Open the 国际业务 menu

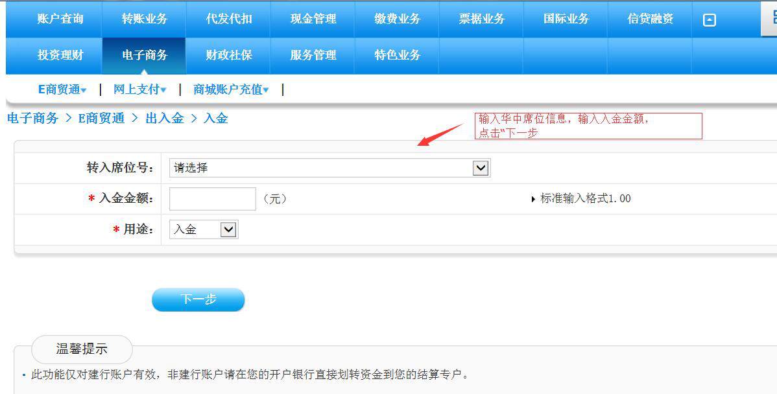click(x=566, y=19)
